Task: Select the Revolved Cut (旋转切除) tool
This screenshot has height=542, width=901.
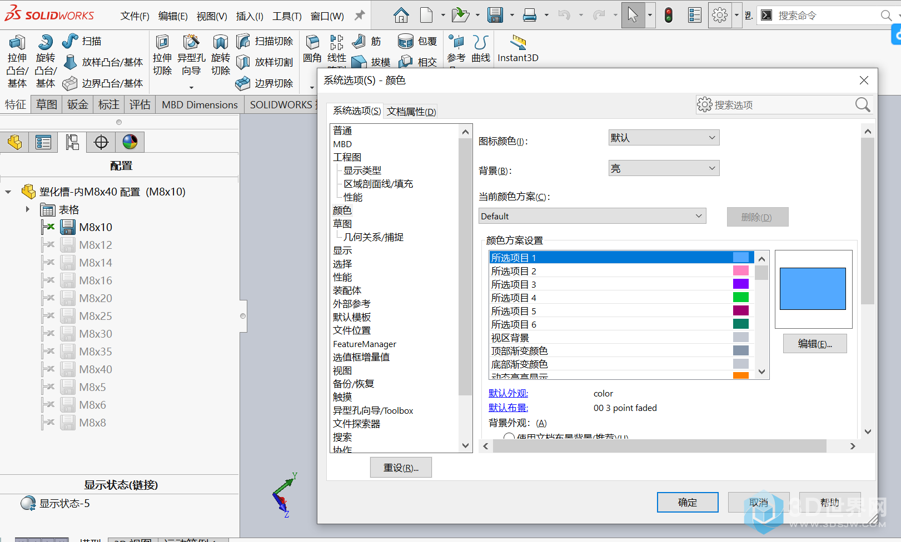Action: 221,55
